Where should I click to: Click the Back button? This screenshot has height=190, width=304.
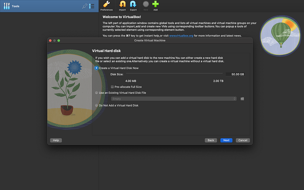pyautogui.click(x=211, y=140)
